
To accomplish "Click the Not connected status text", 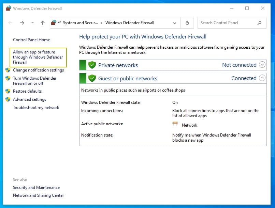I will (239, 65).
